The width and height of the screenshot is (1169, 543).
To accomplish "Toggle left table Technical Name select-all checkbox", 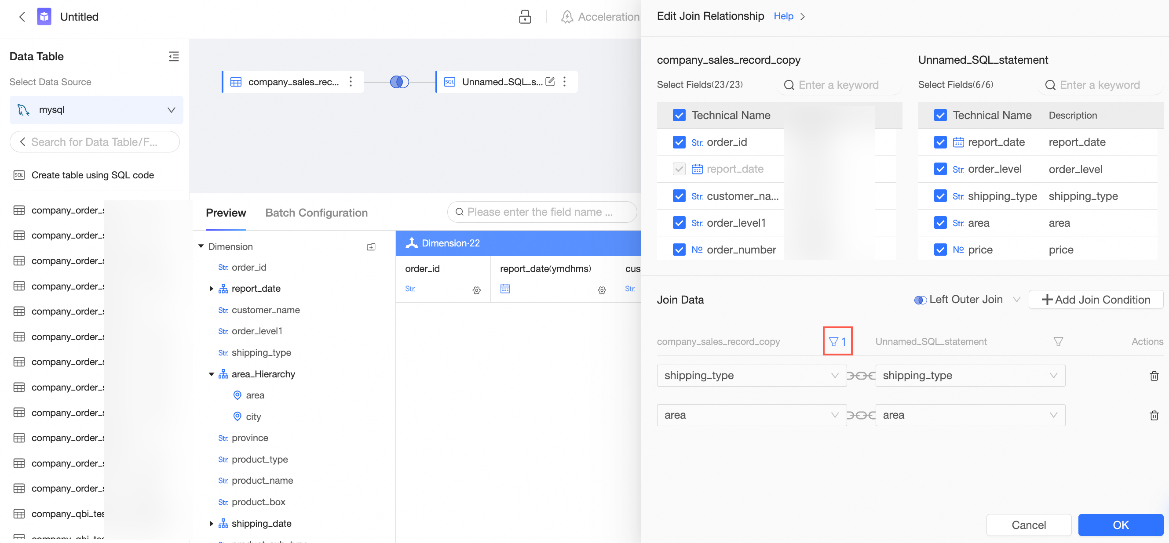I will [679, 115].
